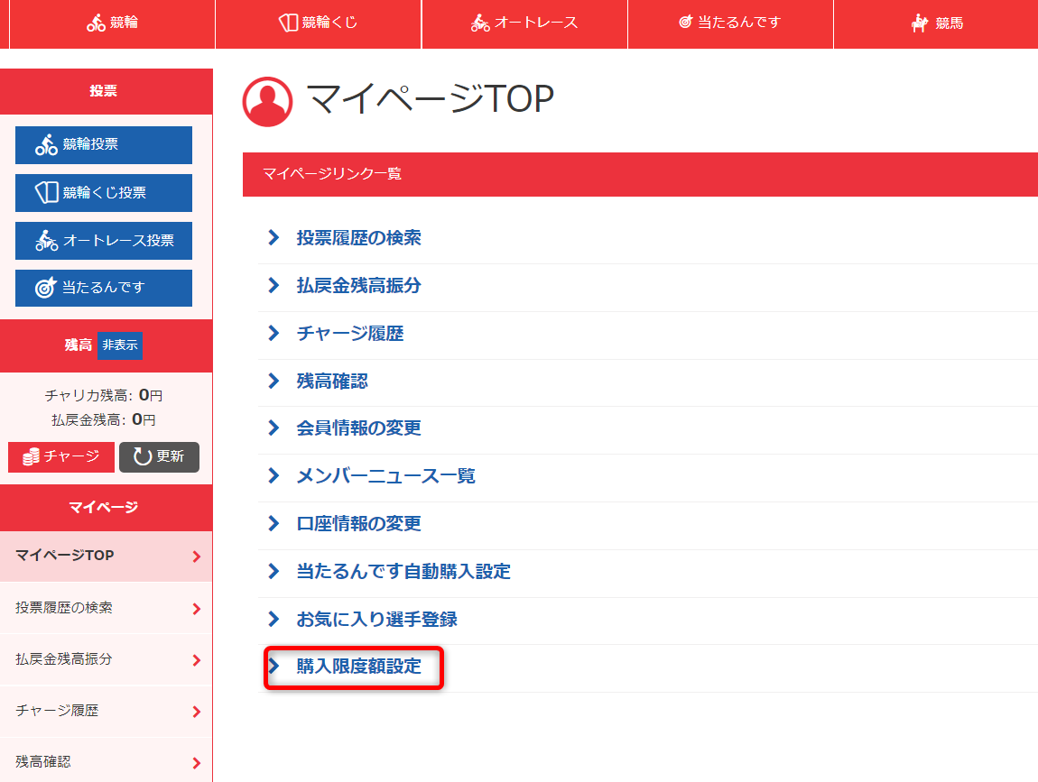Viewport: 1038px width, 782px height.
Task: Click the lottery ticket icon on 競輪くじ tab
Action: pyautogui.click(x=287, y=24)
